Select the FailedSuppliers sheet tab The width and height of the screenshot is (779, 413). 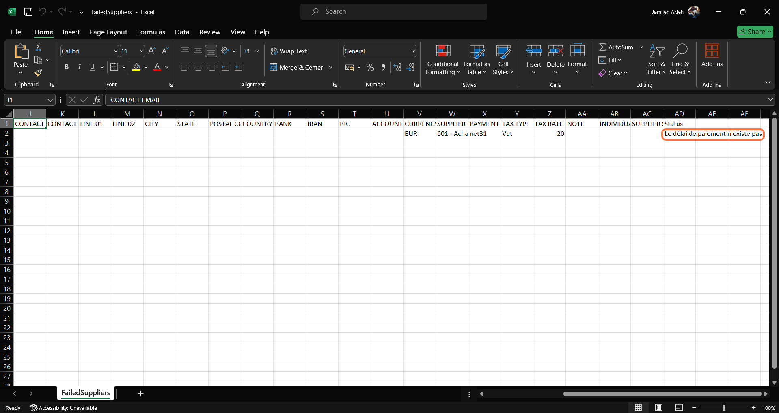point(86,393)
